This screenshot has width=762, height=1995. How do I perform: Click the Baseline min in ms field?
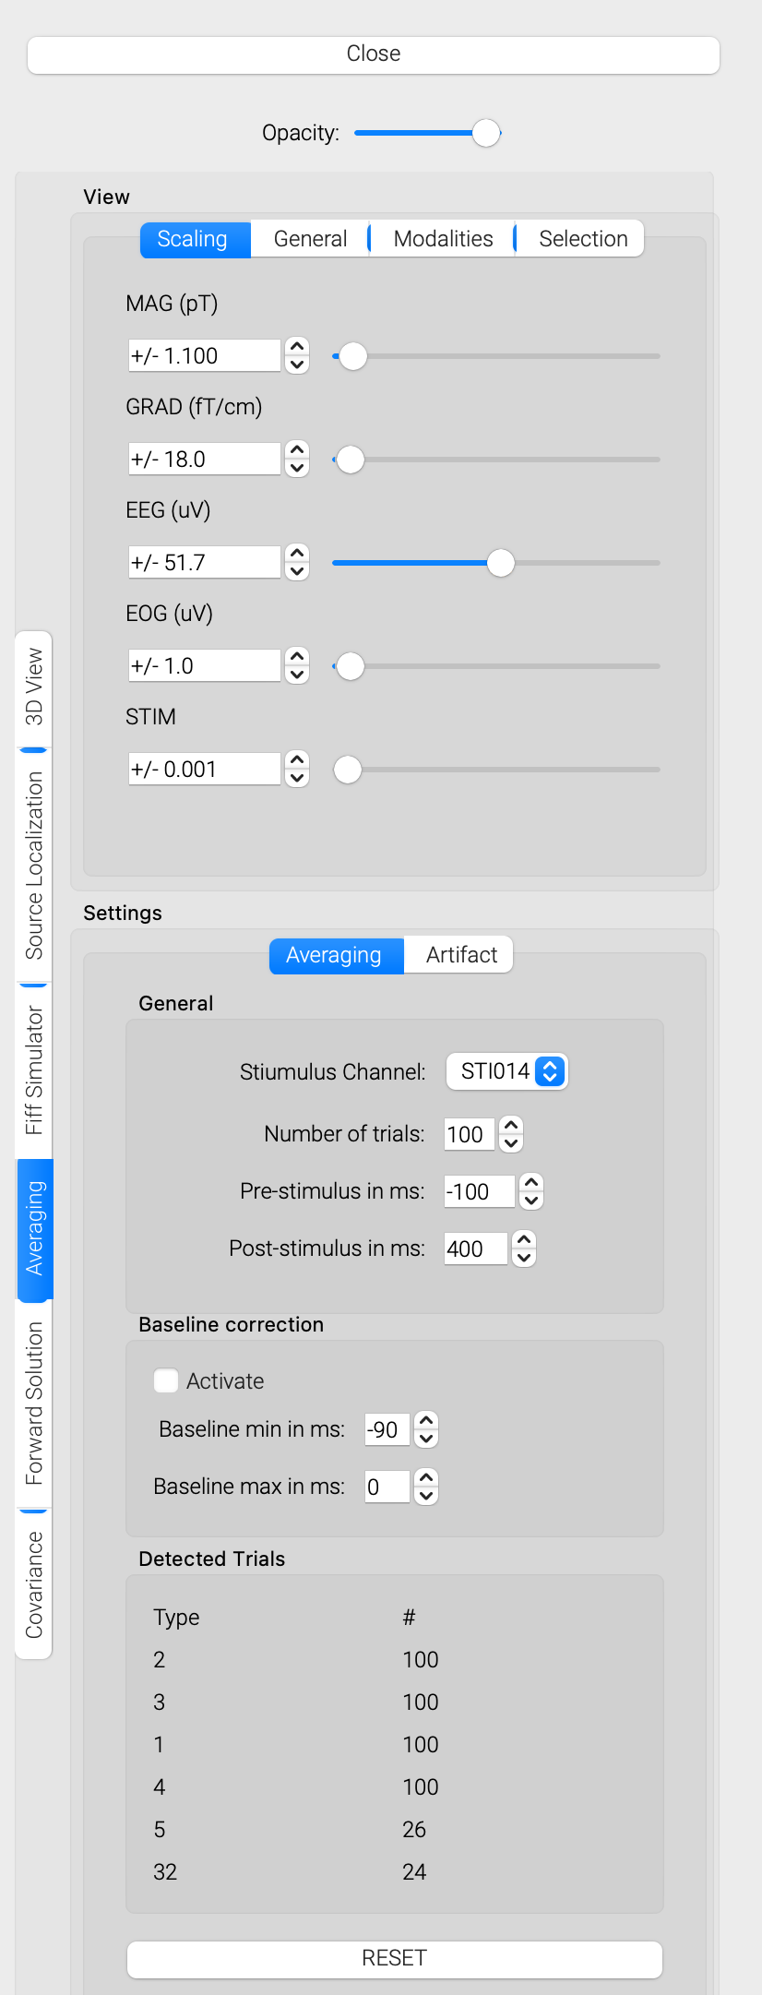tap(387, 1430)
